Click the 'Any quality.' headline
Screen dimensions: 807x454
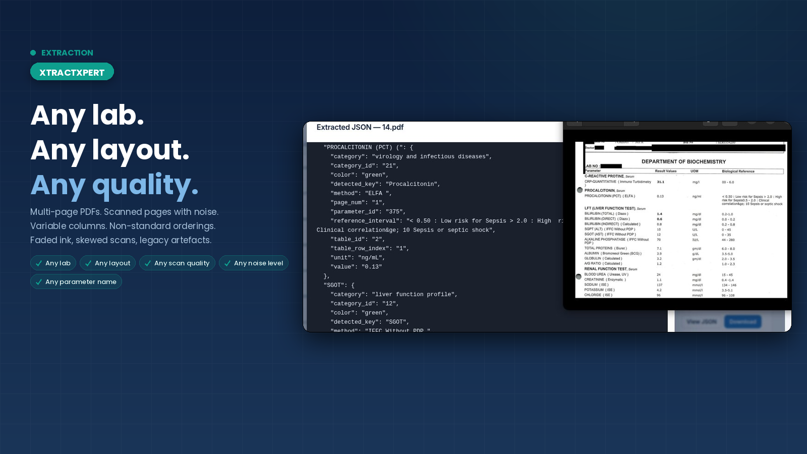click(x=114, y=185)
